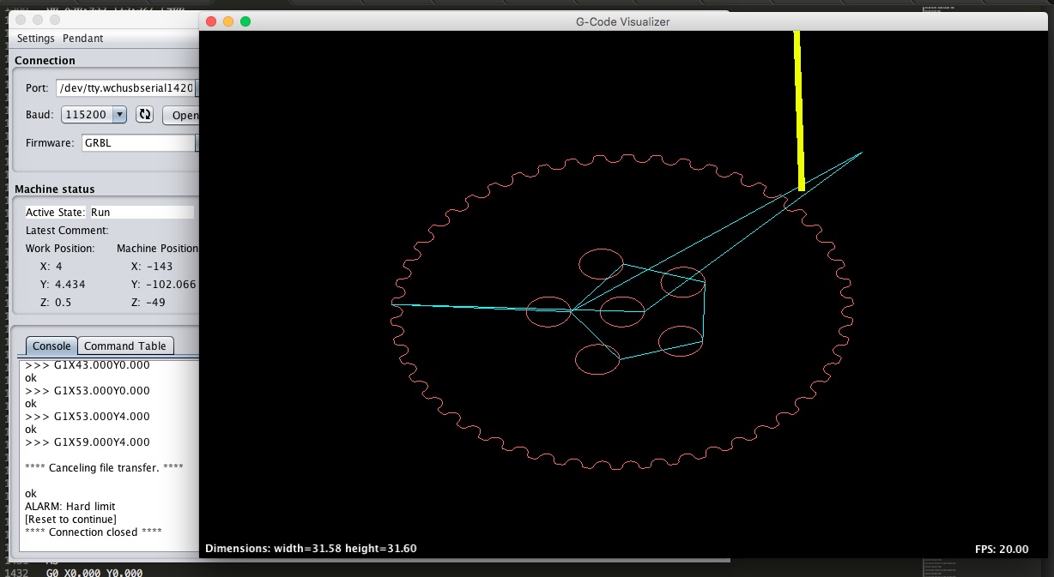
Task: Close the G-Code Visualizer window
Action: point(211,21)
